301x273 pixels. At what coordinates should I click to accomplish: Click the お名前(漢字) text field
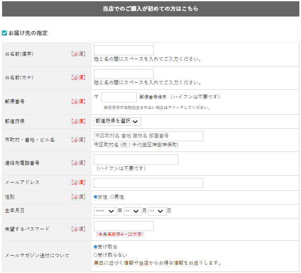click(123, 50)
